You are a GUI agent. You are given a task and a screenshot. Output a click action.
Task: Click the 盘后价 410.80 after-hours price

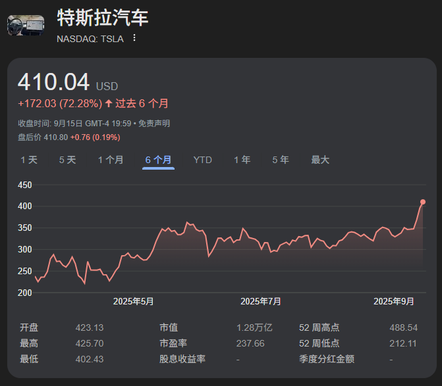[x=43, y=137]
